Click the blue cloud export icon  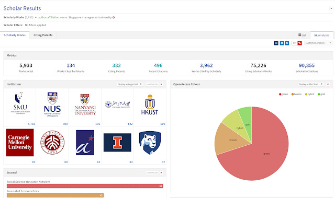[282, 43]
